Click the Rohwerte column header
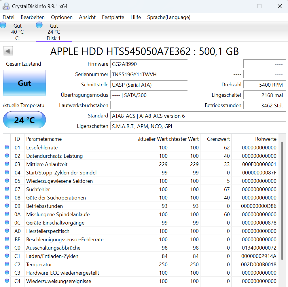 255,139
